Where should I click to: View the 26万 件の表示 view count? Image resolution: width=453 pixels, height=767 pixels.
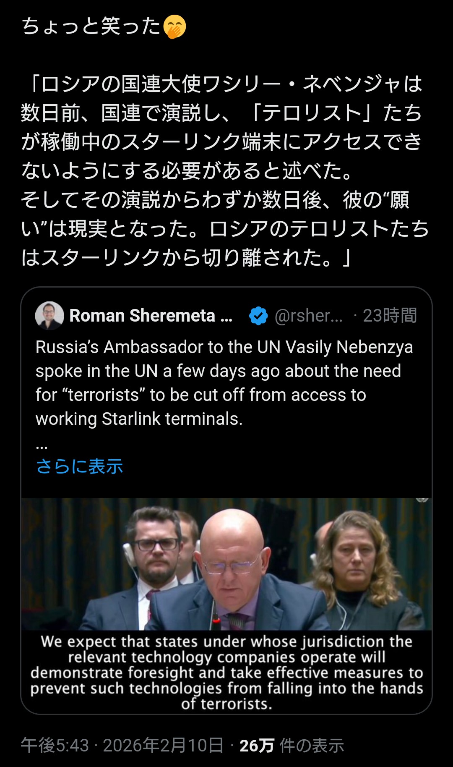[292, 746]
